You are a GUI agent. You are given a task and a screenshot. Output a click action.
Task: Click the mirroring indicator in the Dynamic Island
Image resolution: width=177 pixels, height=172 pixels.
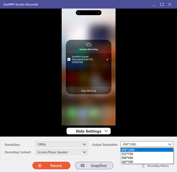(x=78, y=13)
